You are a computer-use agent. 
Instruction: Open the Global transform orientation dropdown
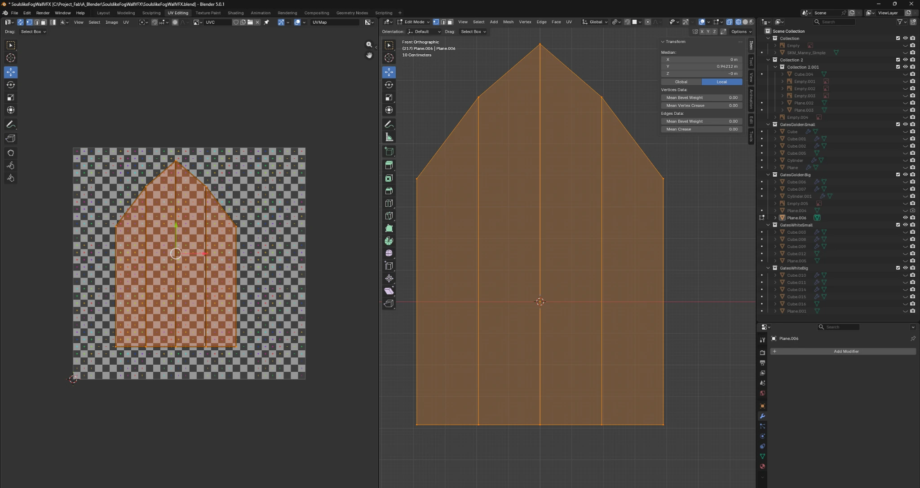595,22
